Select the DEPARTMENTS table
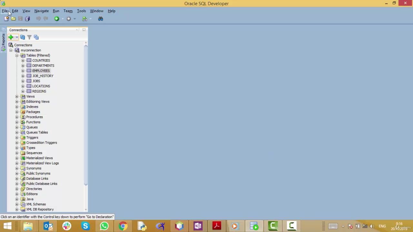 click(43, 66)
